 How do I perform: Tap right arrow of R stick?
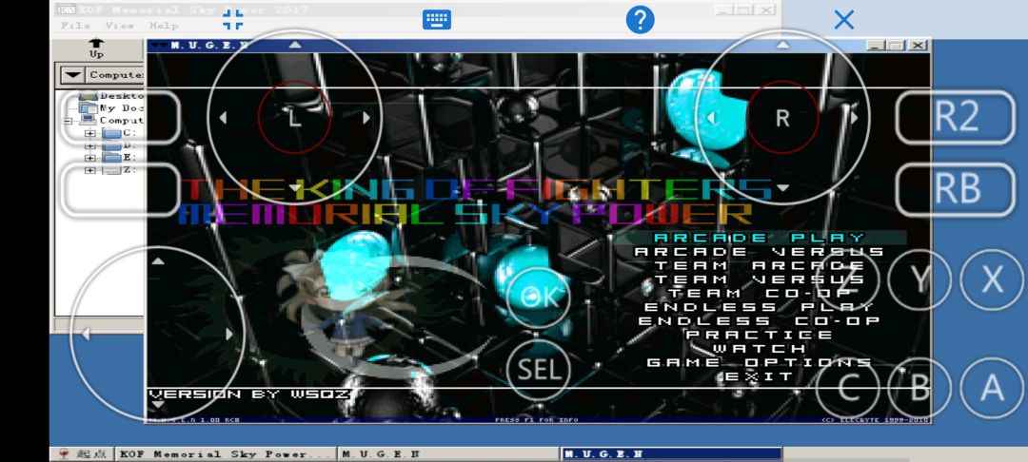[x=854, y=118]
